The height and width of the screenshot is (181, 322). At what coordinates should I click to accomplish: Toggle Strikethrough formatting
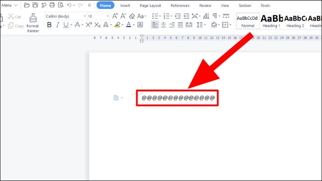tap(77, 25)
